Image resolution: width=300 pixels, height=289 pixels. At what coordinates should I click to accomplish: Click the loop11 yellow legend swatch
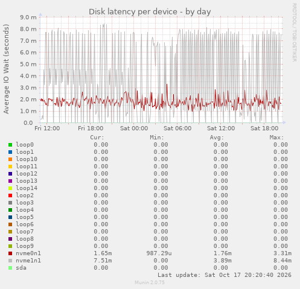[10, 167]
